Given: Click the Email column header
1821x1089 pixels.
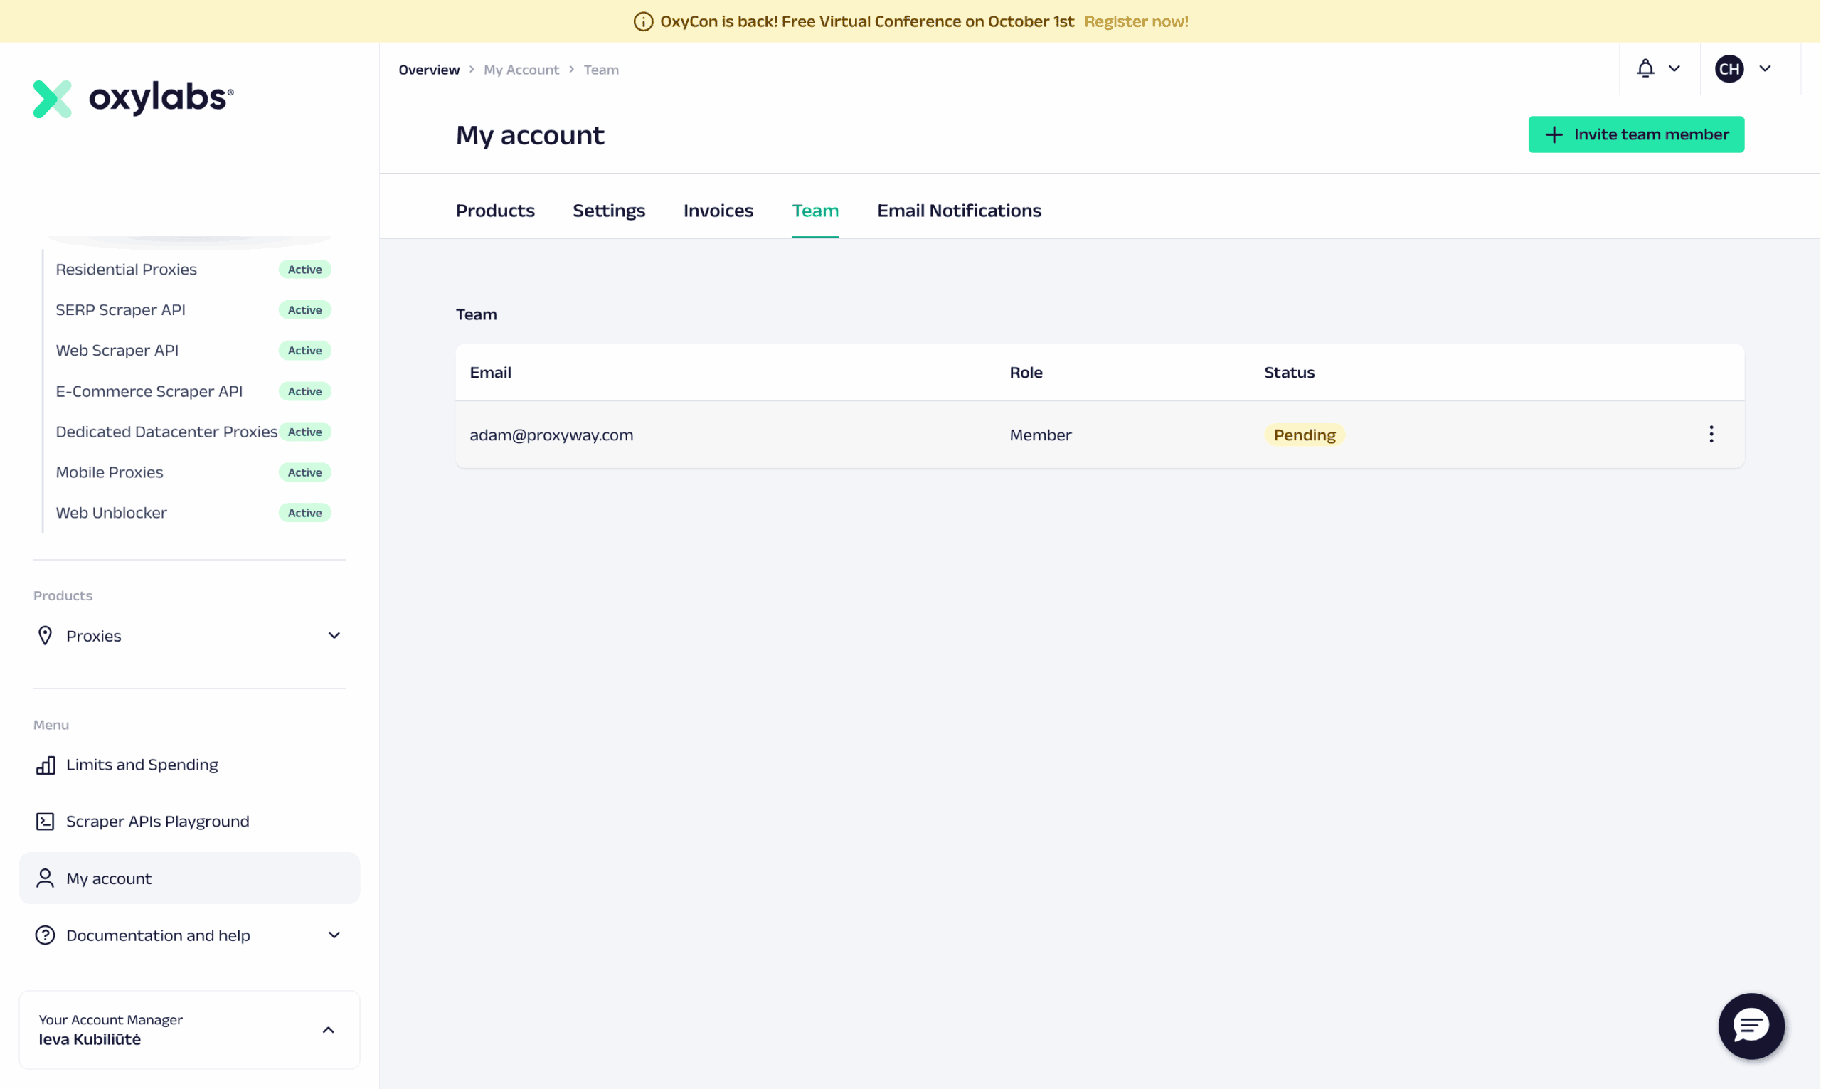Looking at the screenshot, I should 491,372.
